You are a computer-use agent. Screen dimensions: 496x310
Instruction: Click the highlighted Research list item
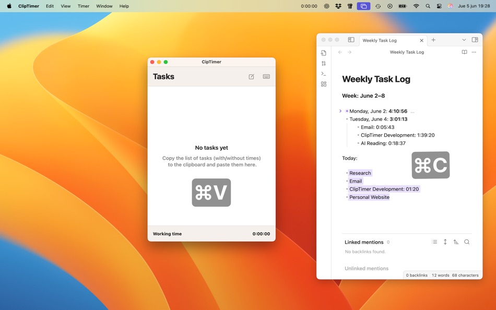pyautogui.click(x=360, y=173)
